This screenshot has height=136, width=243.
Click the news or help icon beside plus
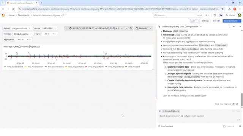point(215,15)
